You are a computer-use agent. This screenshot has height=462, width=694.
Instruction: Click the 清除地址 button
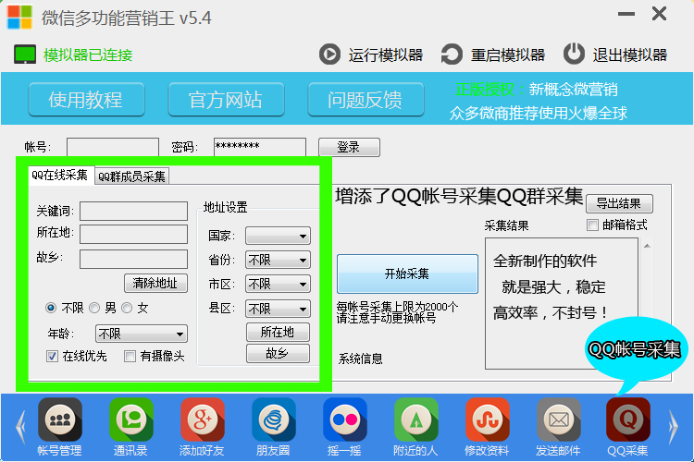(x=155, y=283)
